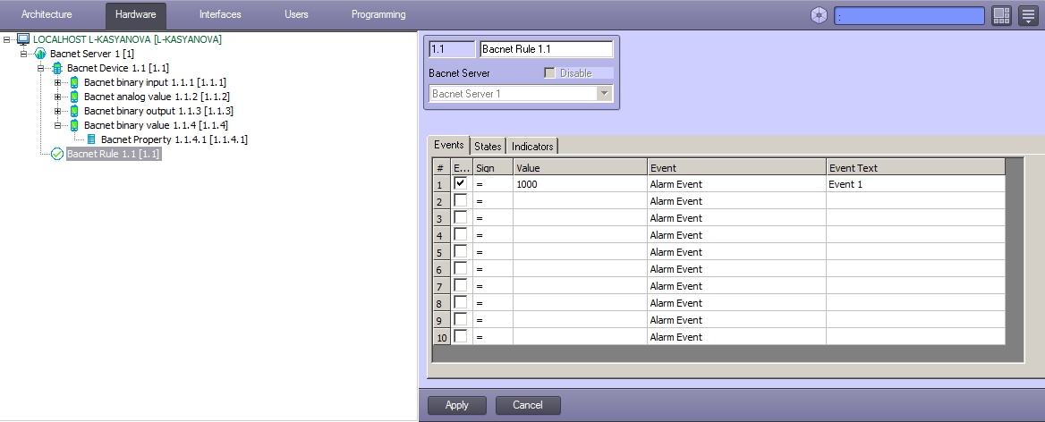
Task: Click the Event Text column header
Action: (x=915, y=168)
